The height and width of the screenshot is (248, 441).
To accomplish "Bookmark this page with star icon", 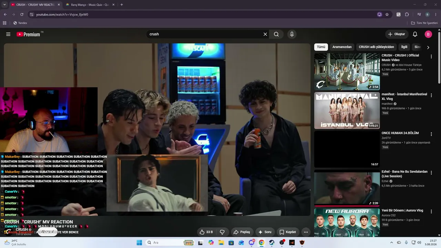I will [x=387, y=14].
